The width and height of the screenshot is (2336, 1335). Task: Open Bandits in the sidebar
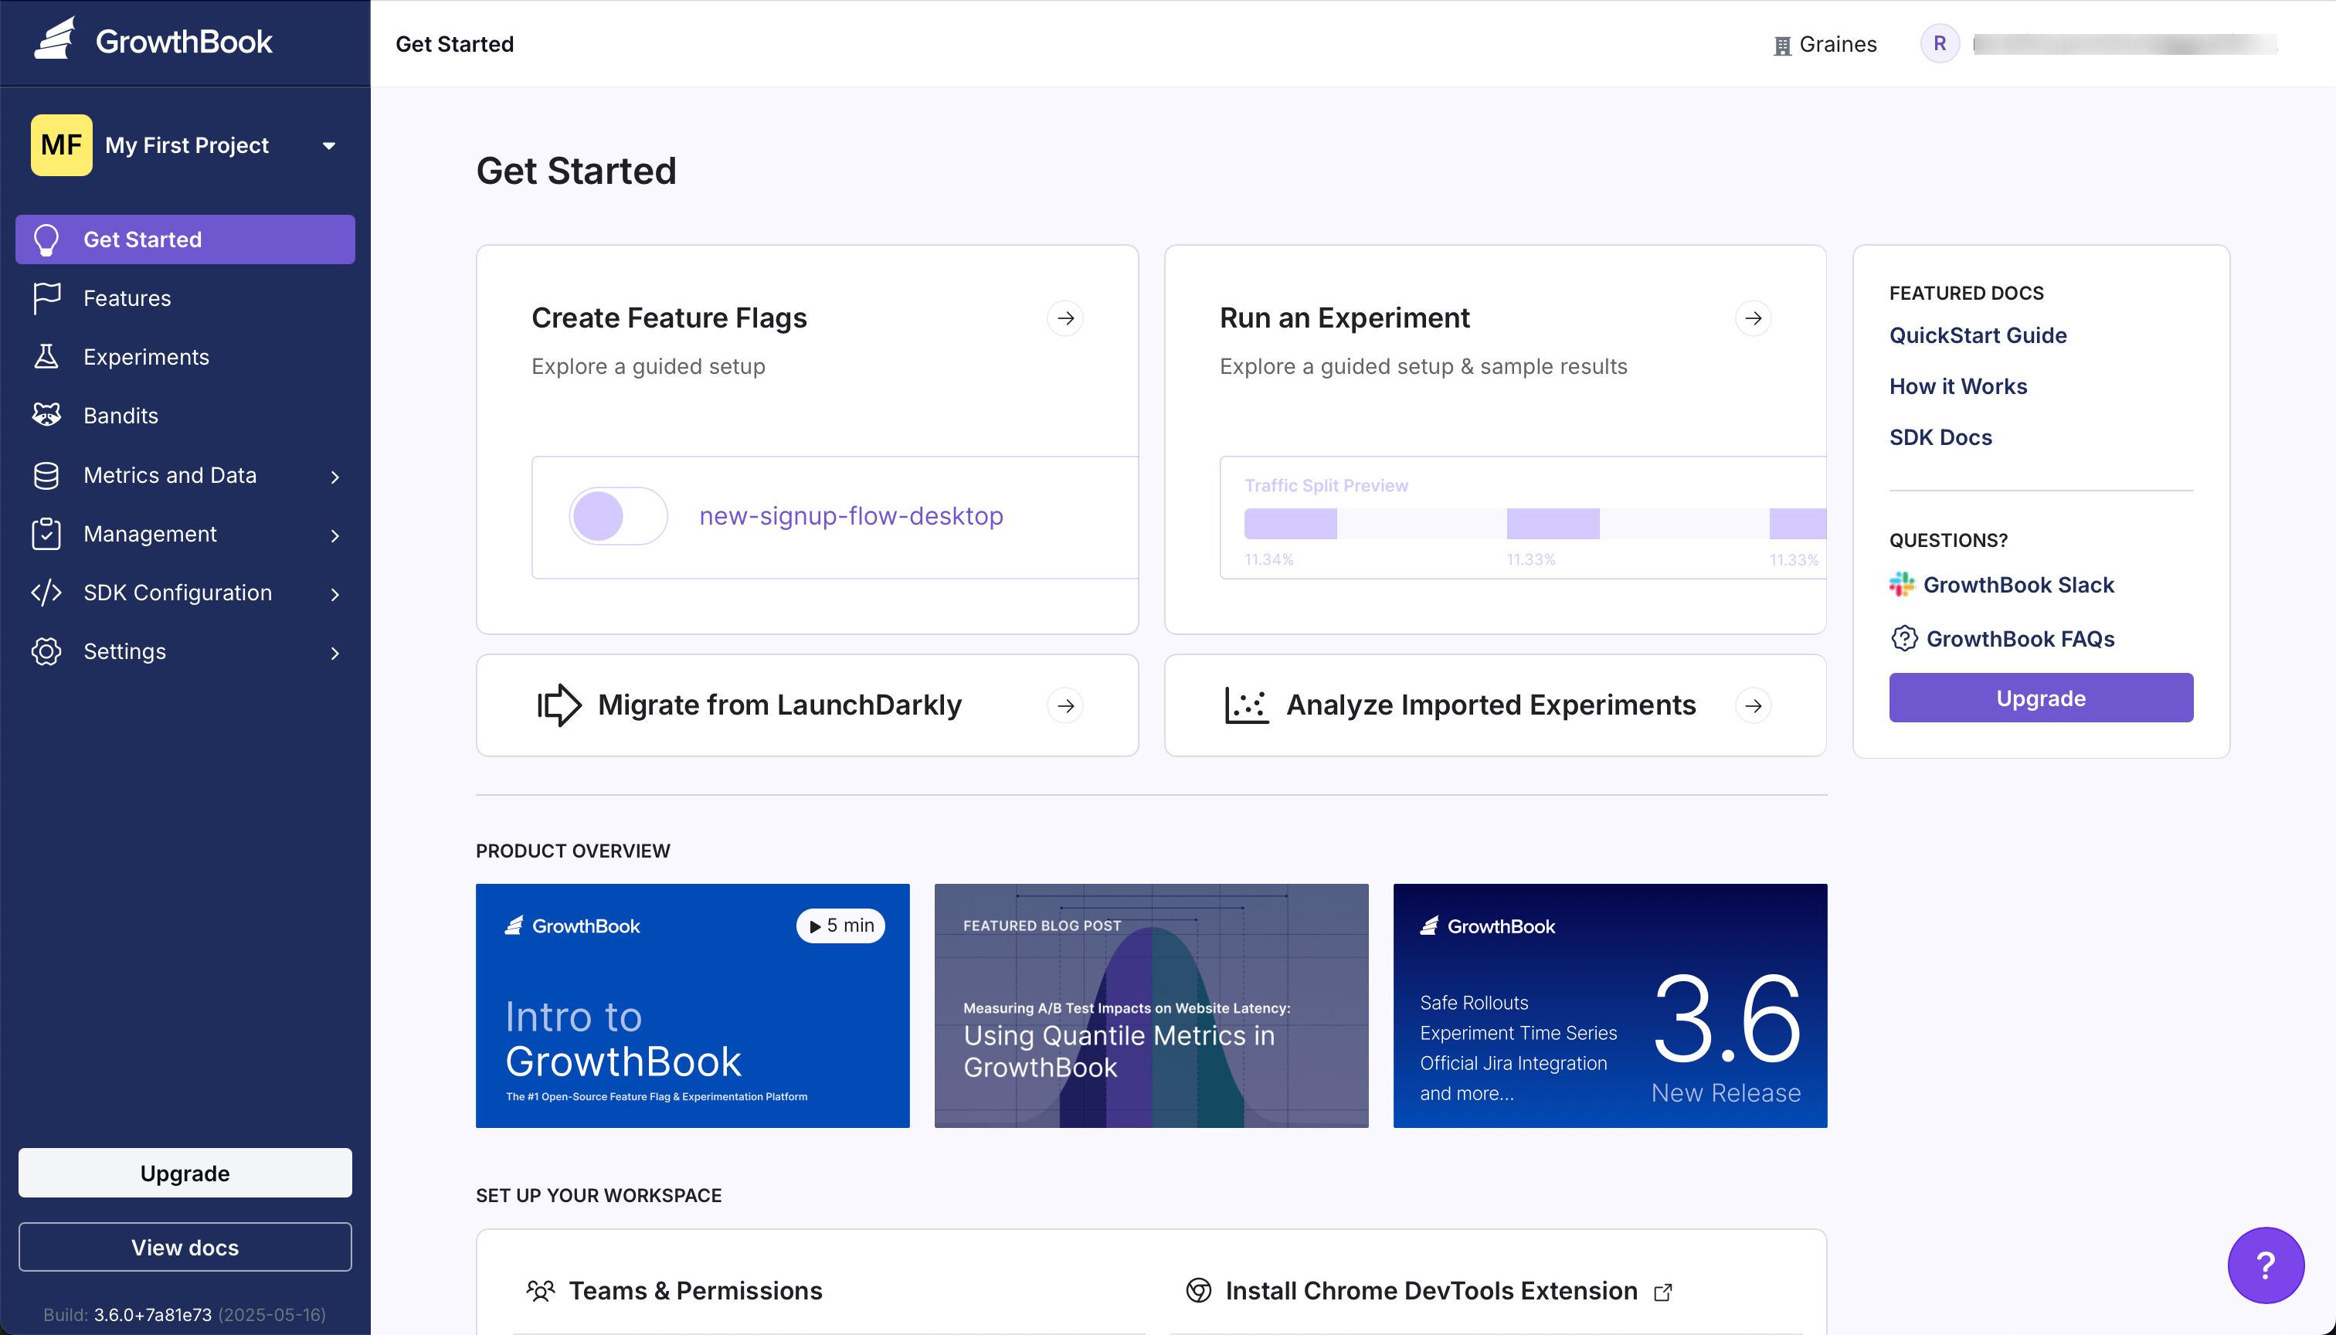(x=185, y=416)
